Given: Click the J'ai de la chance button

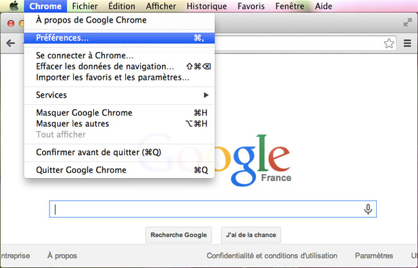Looking at the screenshot, I should point(251,235).
